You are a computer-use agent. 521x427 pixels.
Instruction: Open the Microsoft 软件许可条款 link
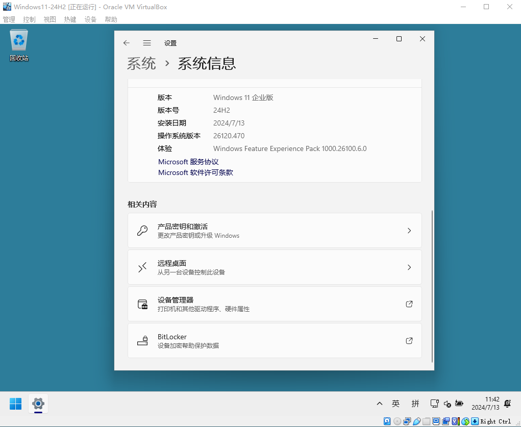(x=196, y=172)
